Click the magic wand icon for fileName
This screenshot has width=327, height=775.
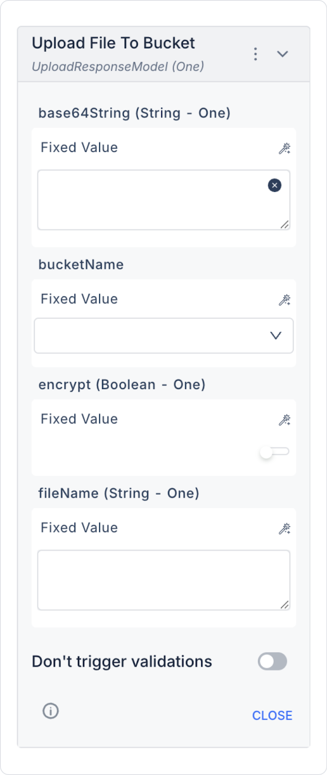(x=284, y=528)
